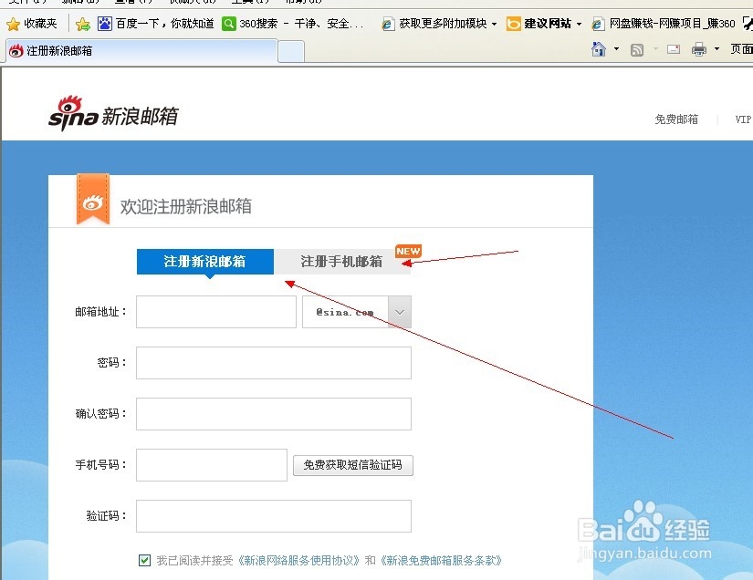Switch to 注册手机邮箱 registration tab
Image resolution: width=753 pixels, height=580 pixels.
click(342, 262)
